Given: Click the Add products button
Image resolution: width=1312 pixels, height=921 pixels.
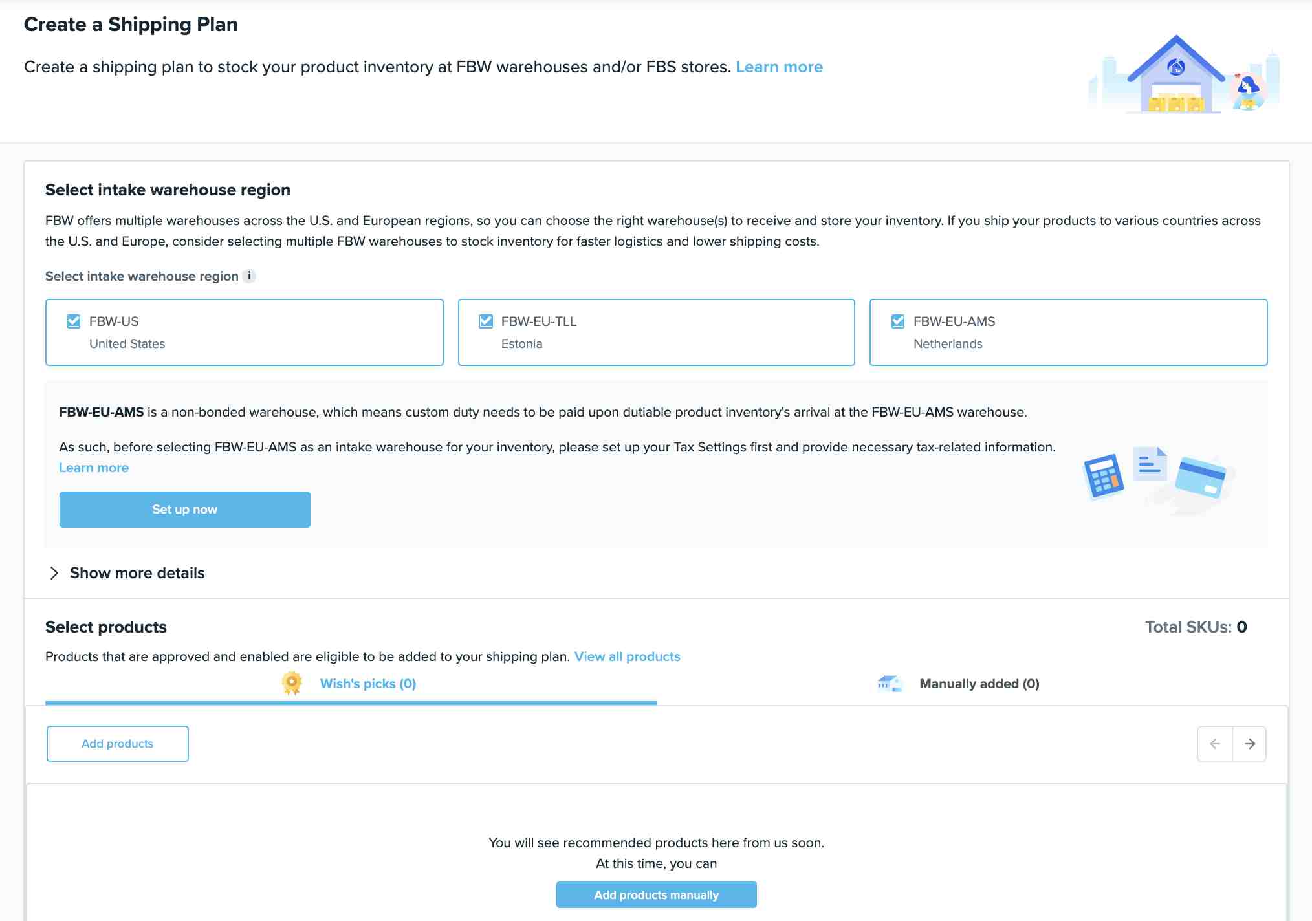Looking at the screenshot, I should 118,744.
